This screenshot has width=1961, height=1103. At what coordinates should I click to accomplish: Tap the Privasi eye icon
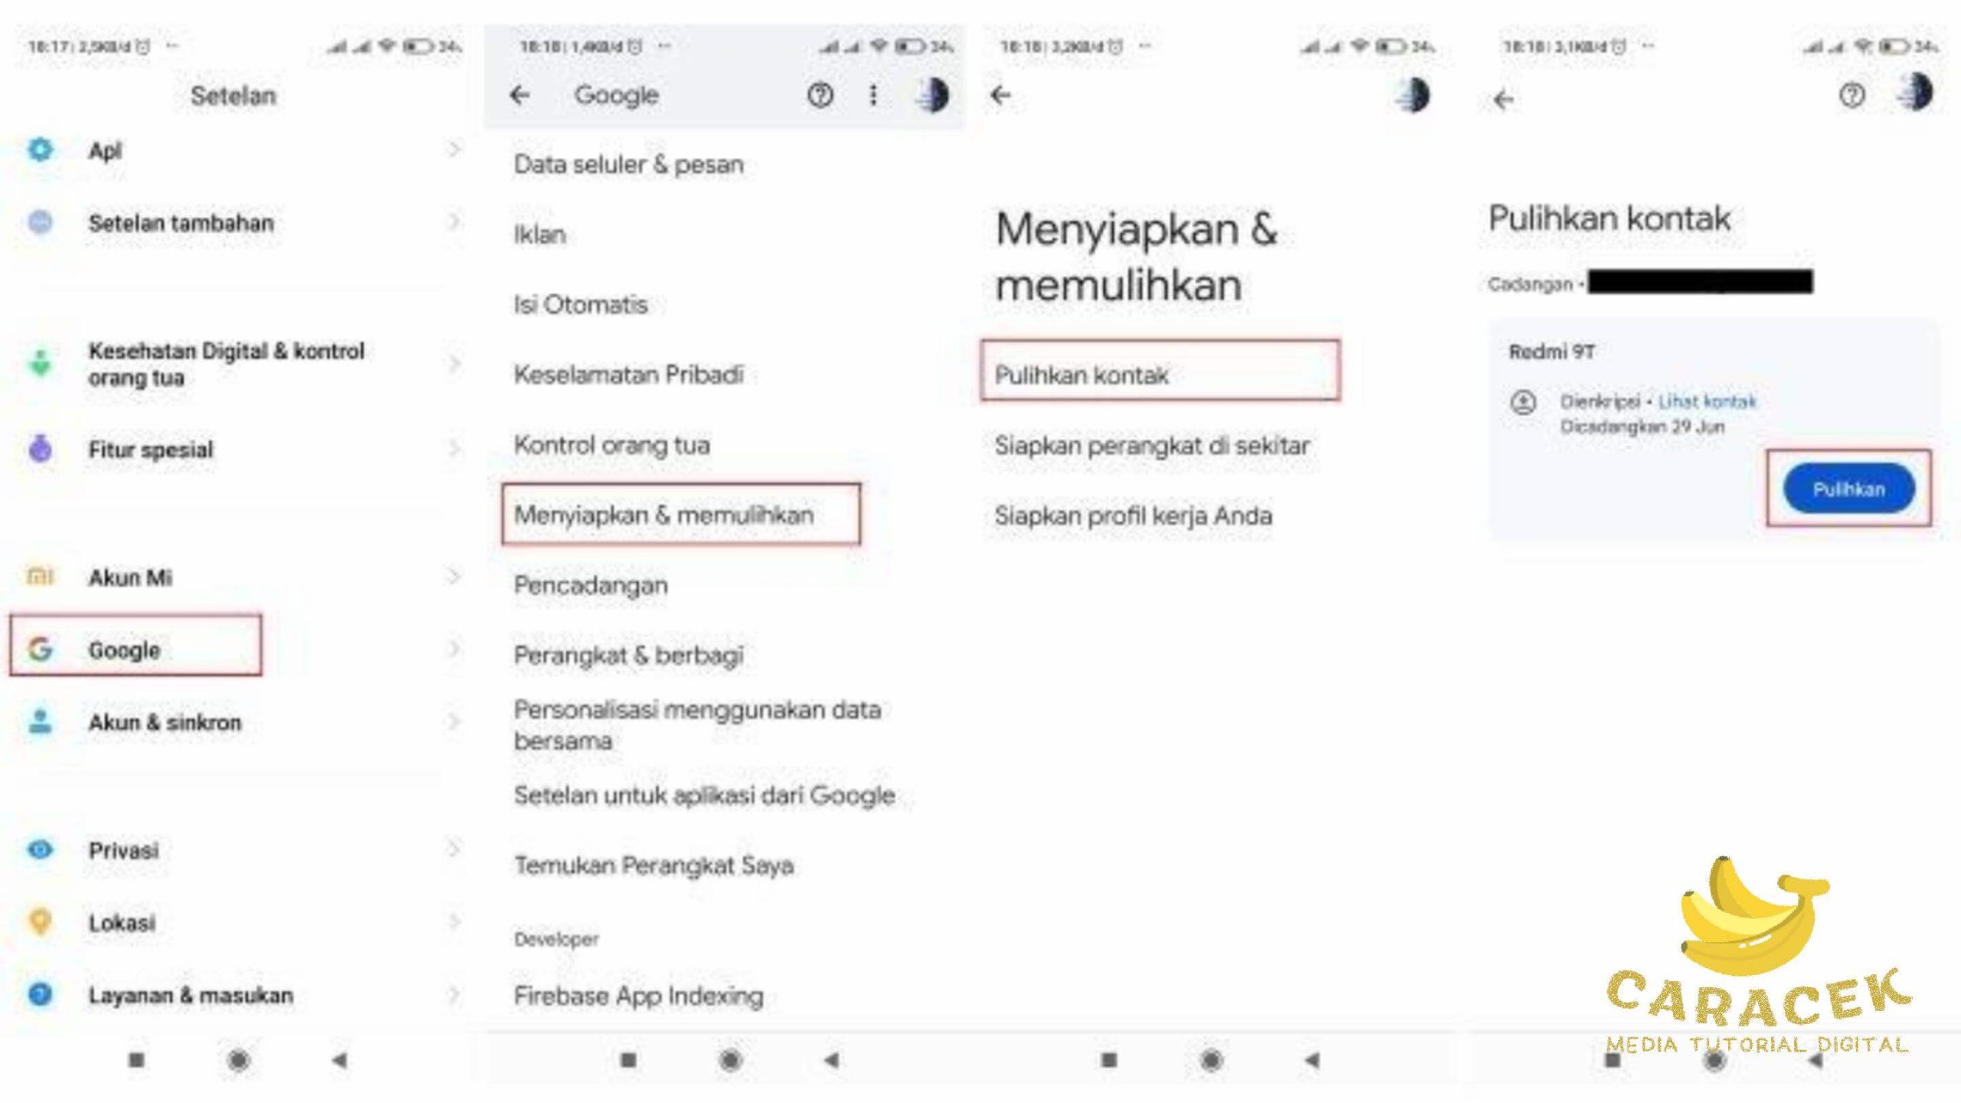[41, 849]
